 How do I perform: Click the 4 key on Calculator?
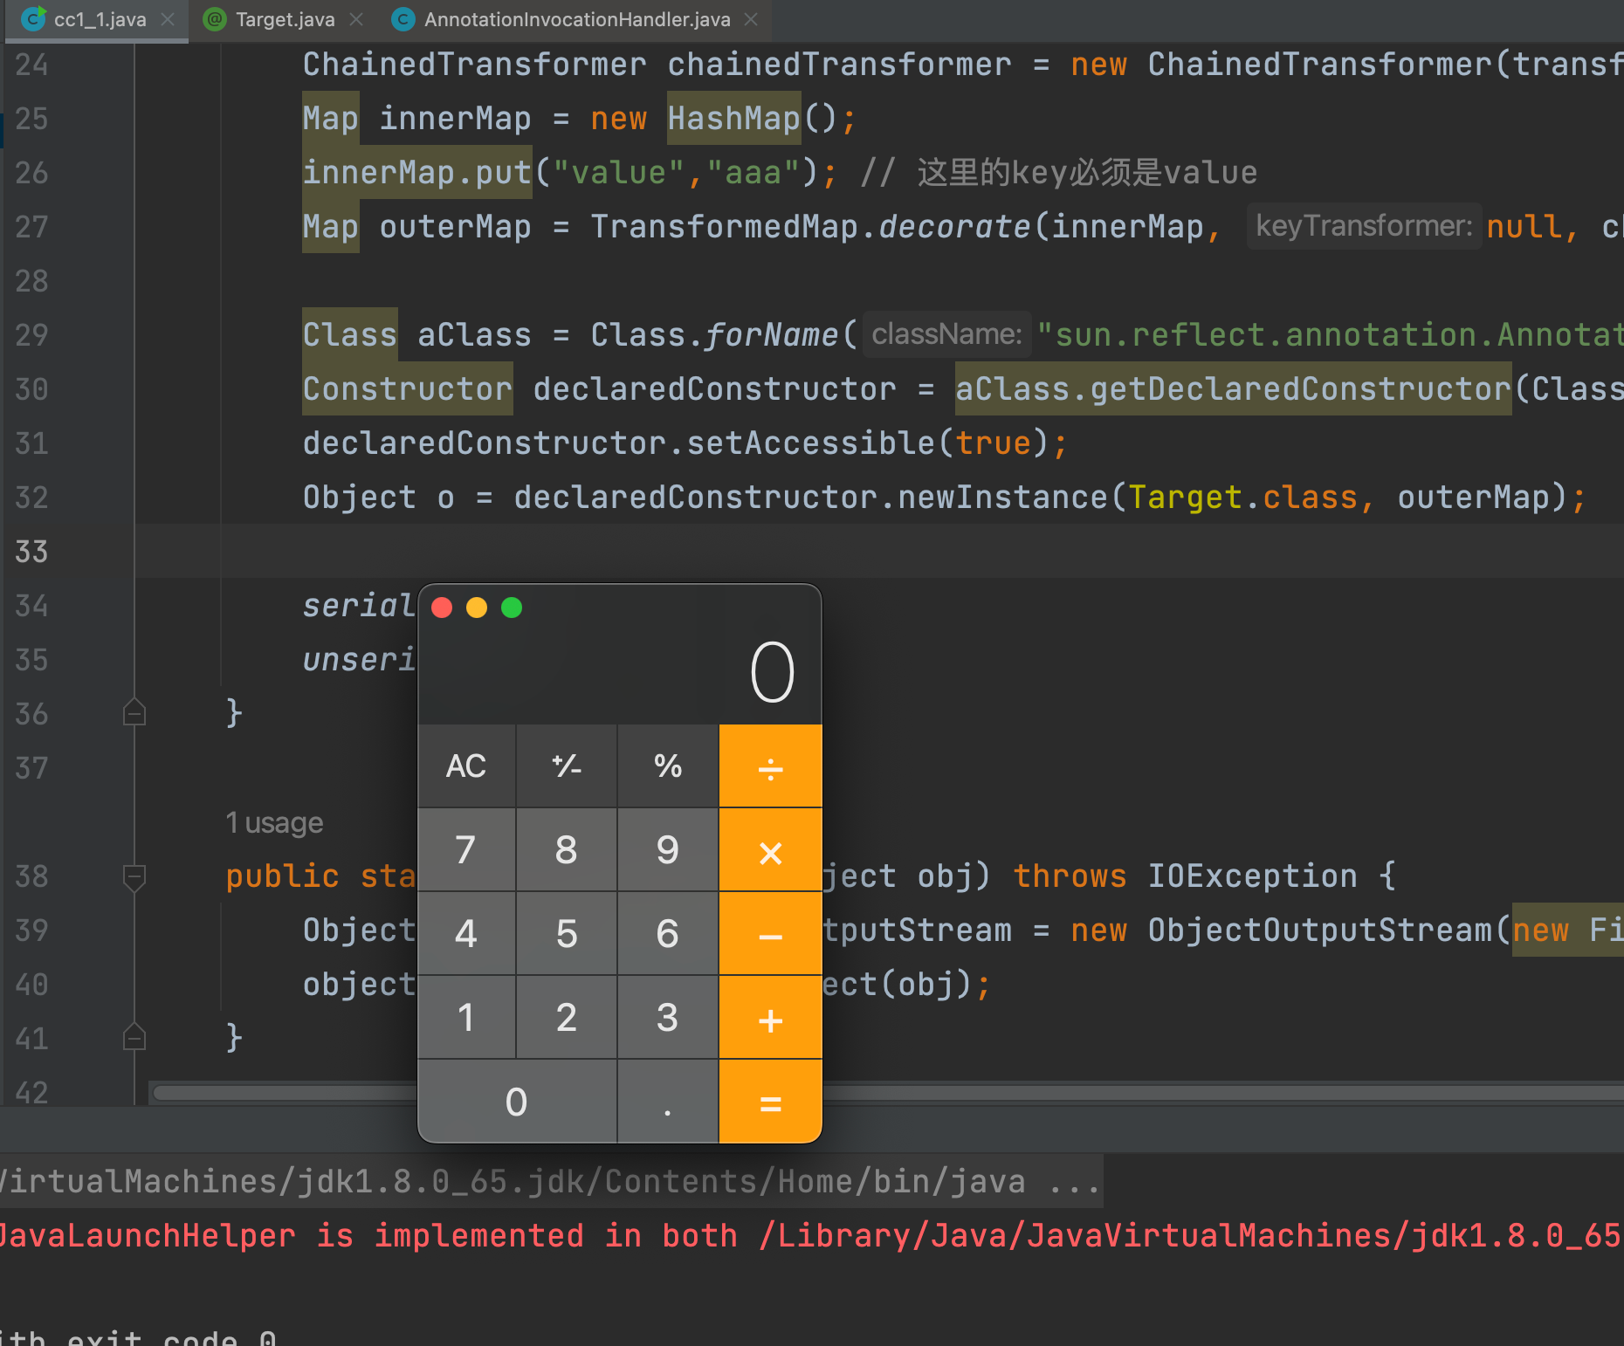(466, 933)
